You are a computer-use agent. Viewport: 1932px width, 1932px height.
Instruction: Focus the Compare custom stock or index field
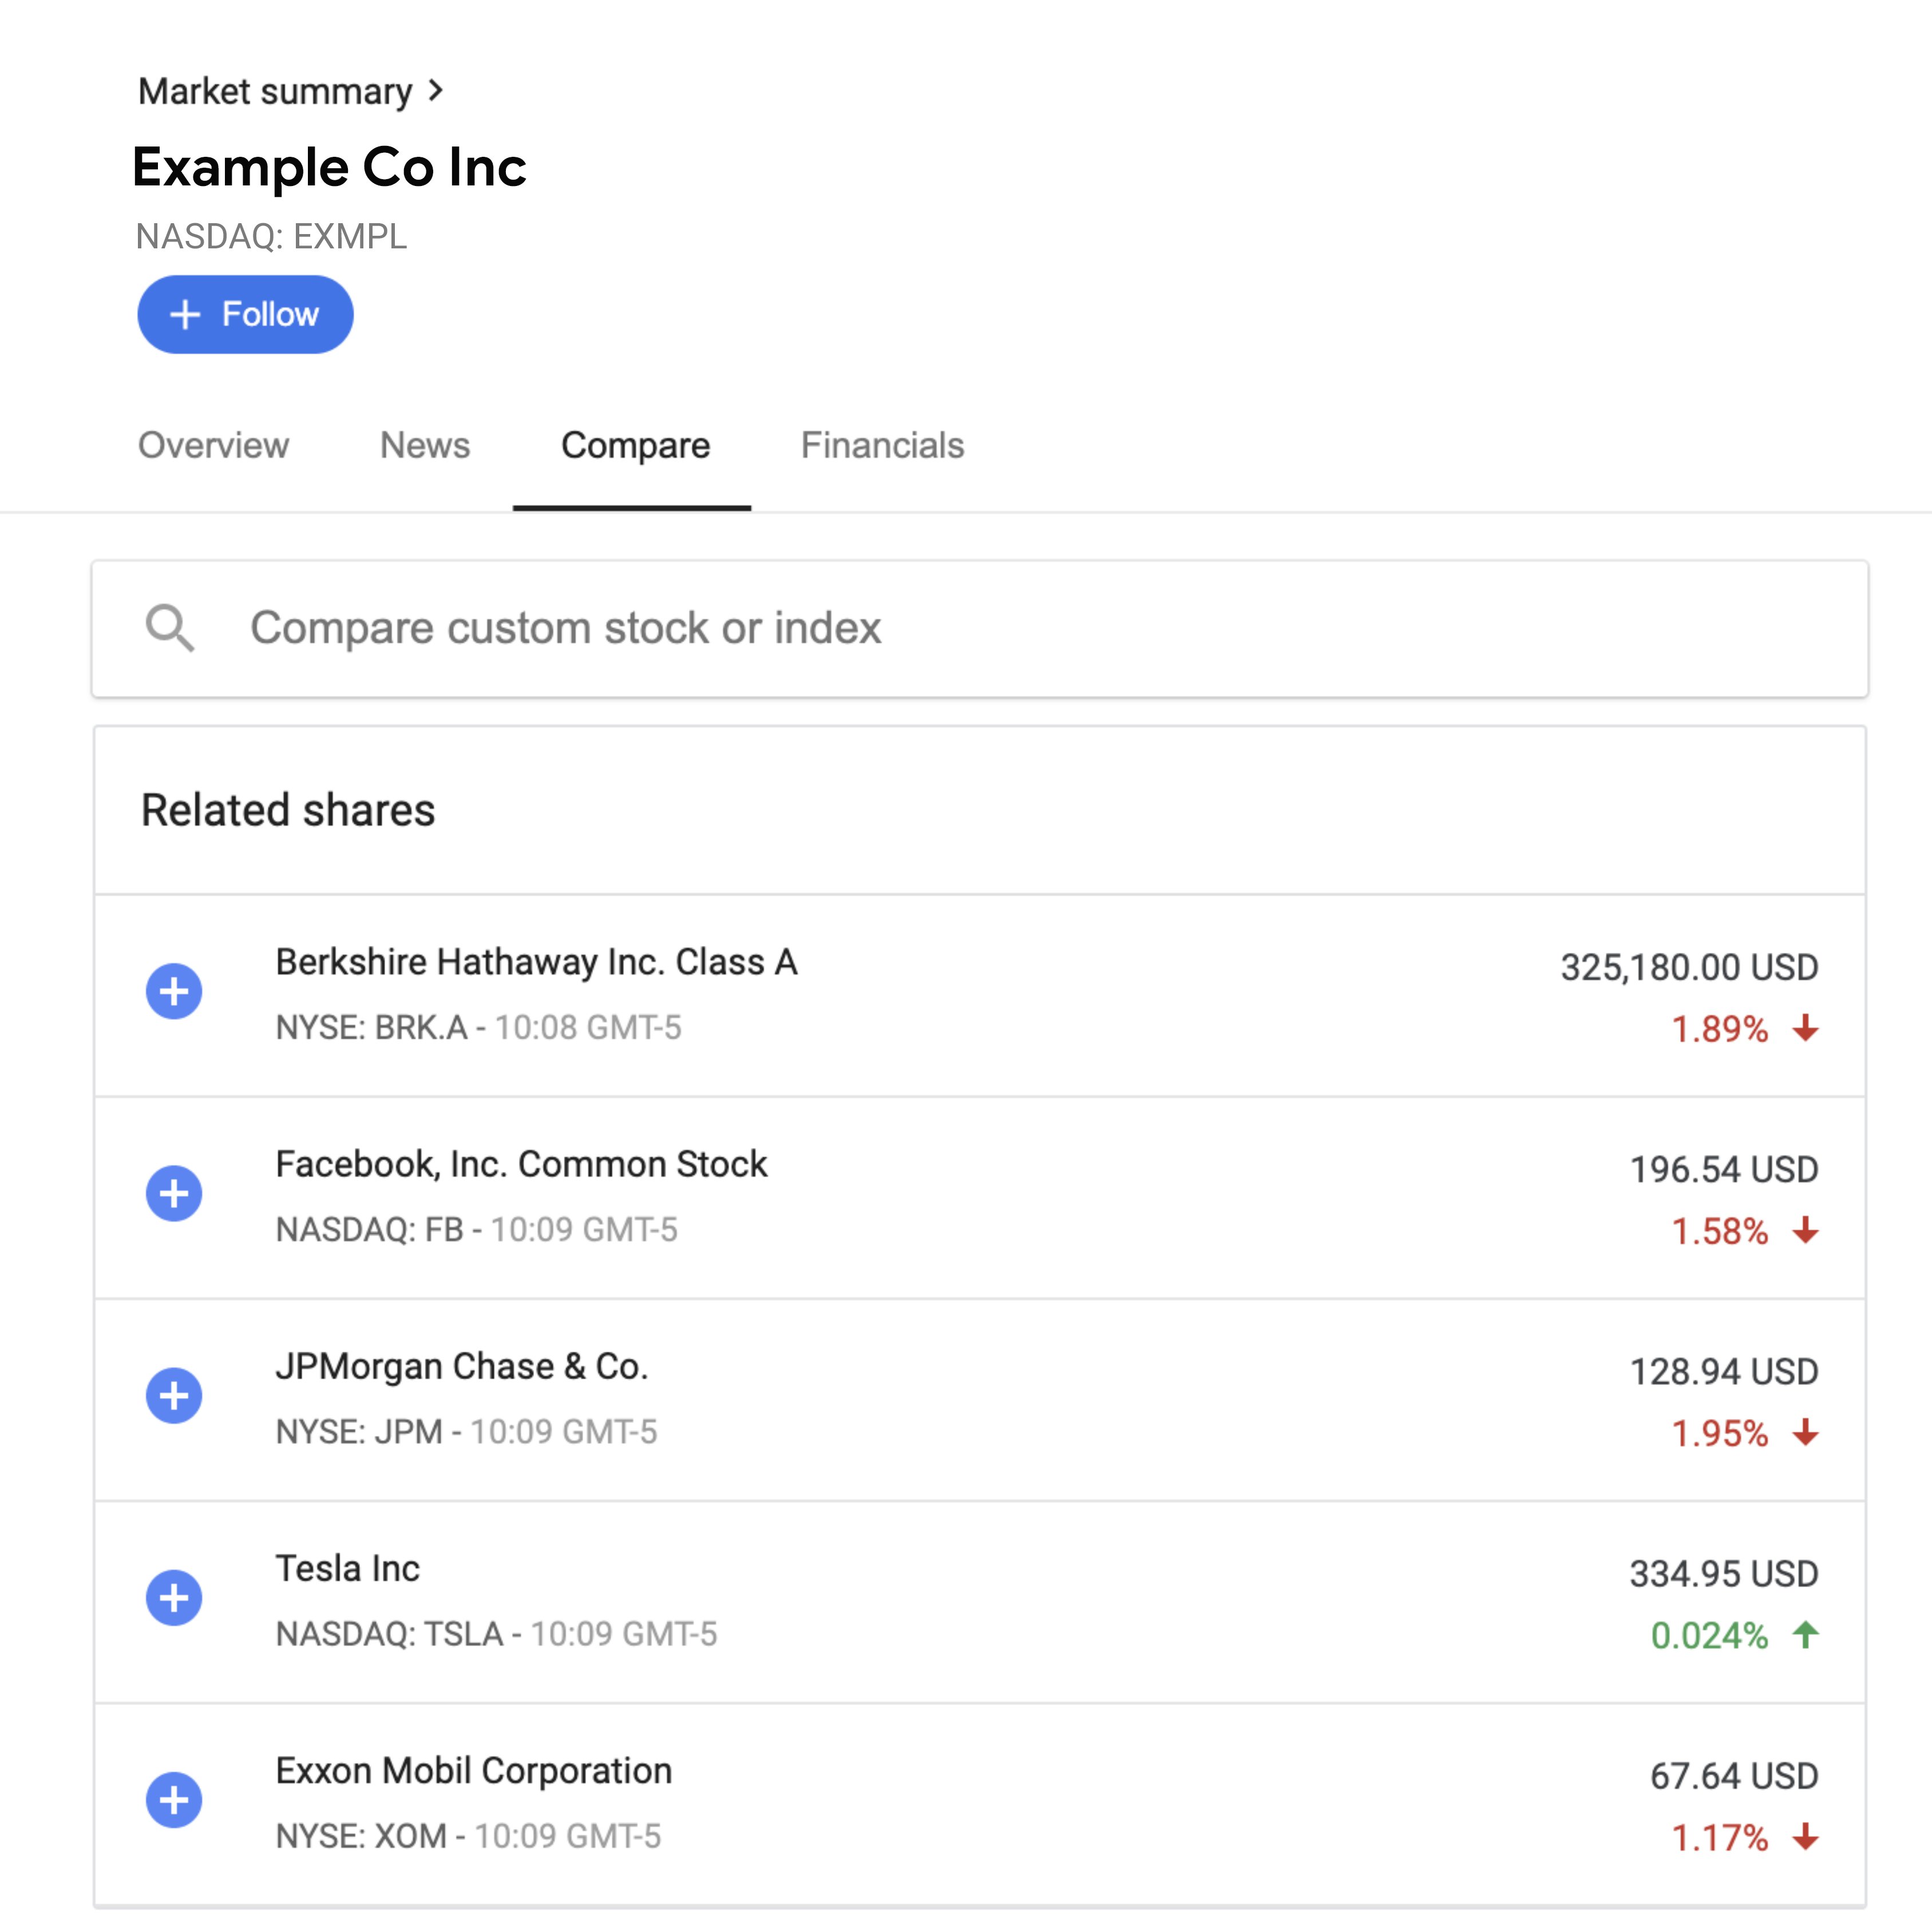[980, 628]
